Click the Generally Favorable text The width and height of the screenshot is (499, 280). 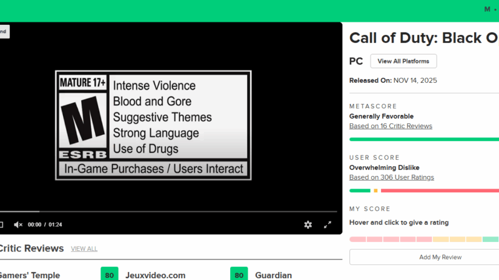click(381, 116)
